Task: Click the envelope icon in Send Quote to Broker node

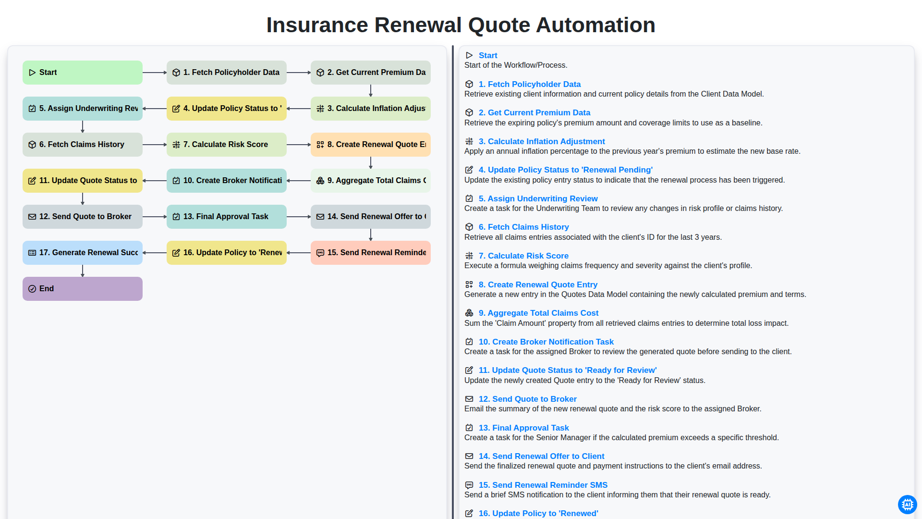Action: [32, 217]
